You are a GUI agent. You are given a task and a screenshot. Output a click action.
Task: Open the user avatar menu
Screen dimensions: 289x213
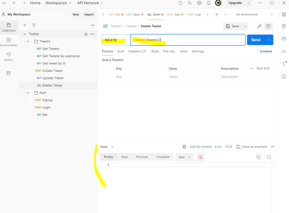click(x=218, y=3)
